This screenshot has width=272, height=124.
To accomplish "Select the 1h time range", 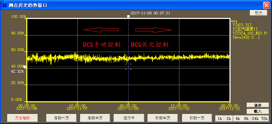I will pos(220,118).
